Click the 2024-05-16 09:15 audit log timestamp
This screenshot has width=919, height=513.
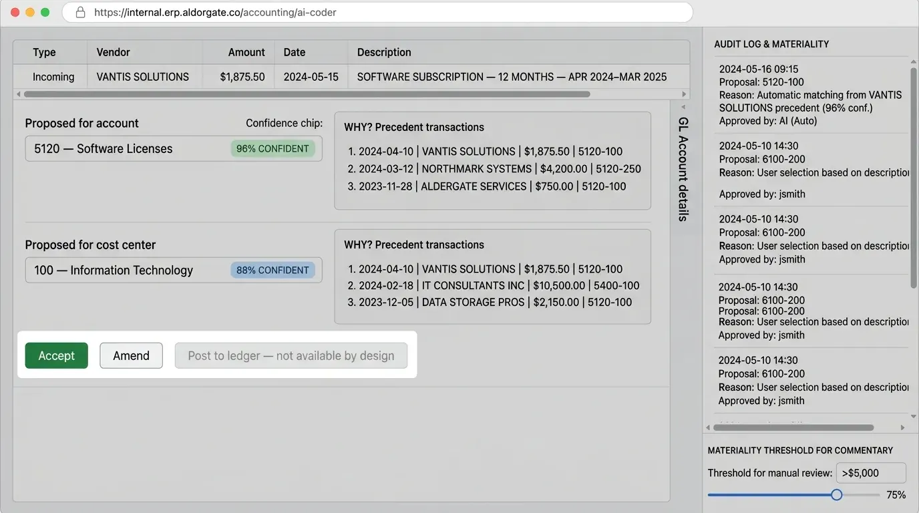coord(759,69)
